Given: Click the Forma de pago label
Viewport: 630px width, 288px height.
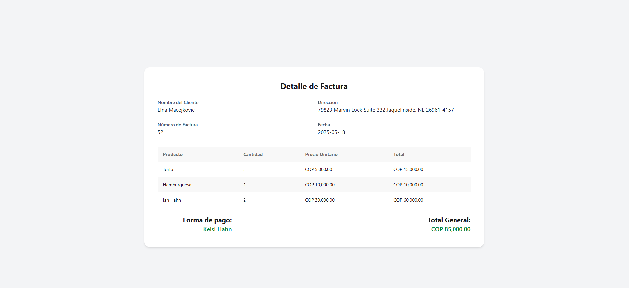Looking at the screenshot, I should click(x=207, y=220).
